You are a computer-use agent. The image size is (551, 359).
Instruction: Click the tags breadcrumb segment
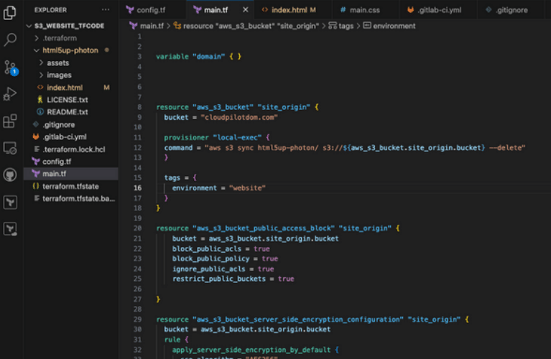click(346, 26)
